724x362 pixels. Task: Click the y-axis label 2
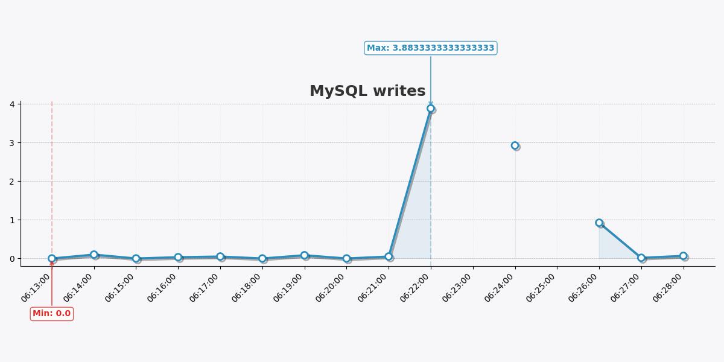[12, 182]
